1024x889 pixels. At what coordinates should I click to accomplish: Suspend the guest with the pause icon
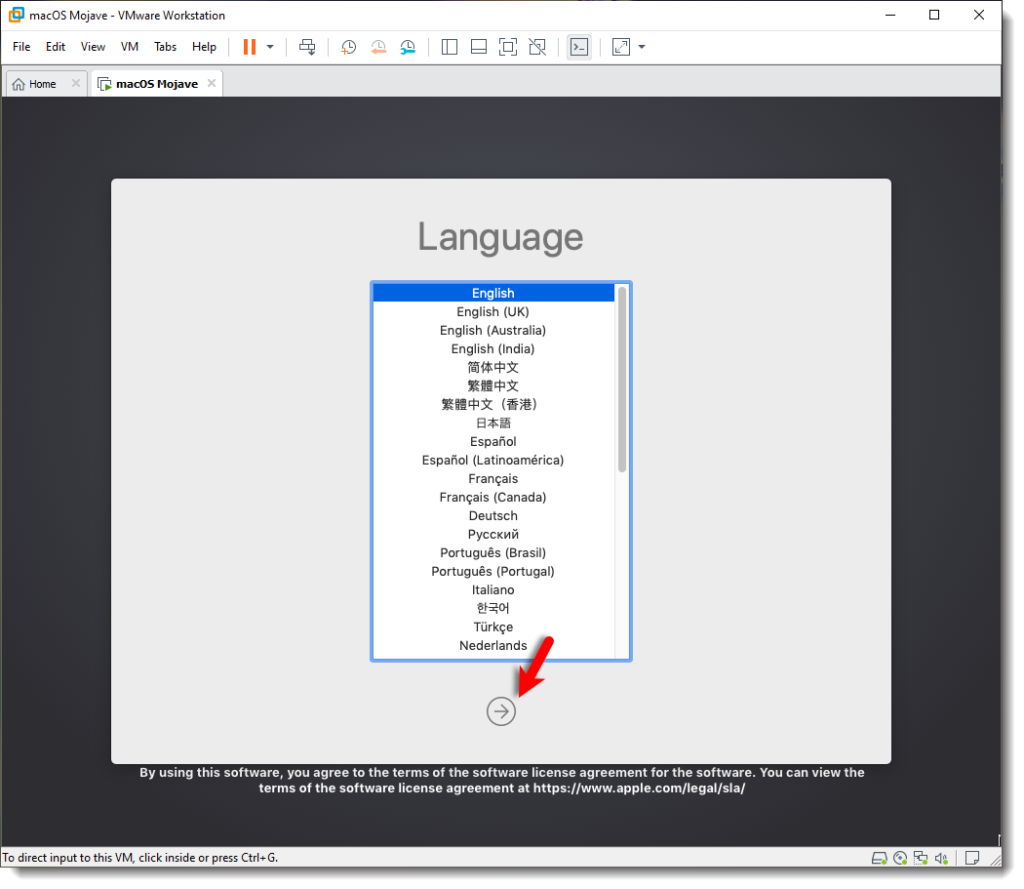250,47
